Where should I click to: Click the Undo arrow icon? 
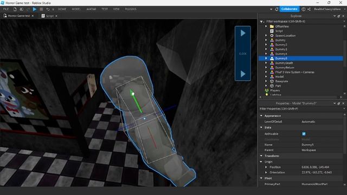48,9
